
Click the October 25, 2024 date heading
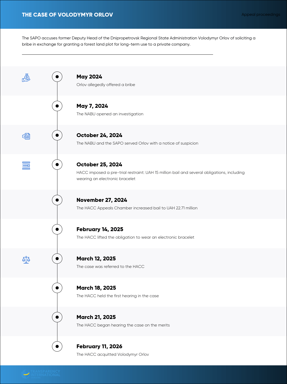point(99,165)
